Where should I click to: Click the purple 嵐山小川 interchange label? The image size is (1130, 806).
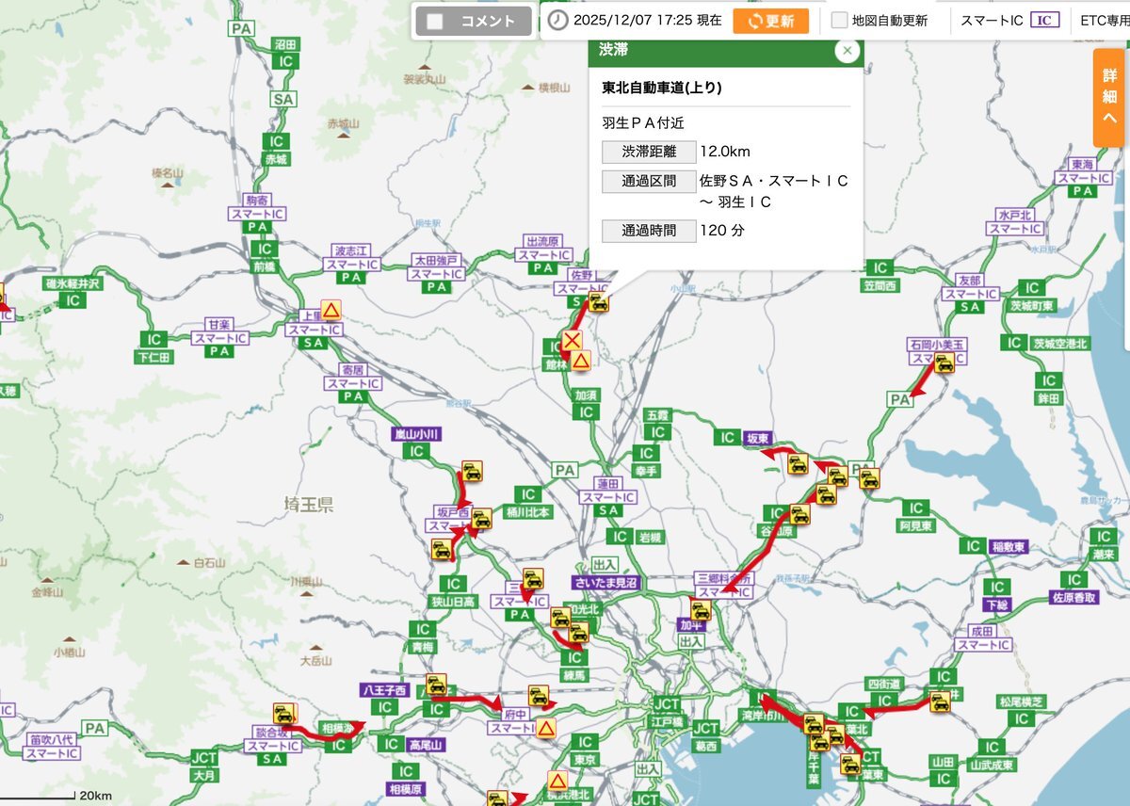[416, 434]
